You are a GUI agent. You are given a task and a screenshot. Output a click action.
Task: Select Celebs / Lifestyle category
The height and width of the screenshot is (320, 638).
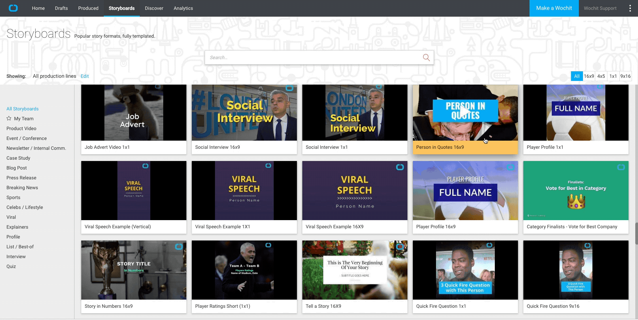(x=24, y=207)
